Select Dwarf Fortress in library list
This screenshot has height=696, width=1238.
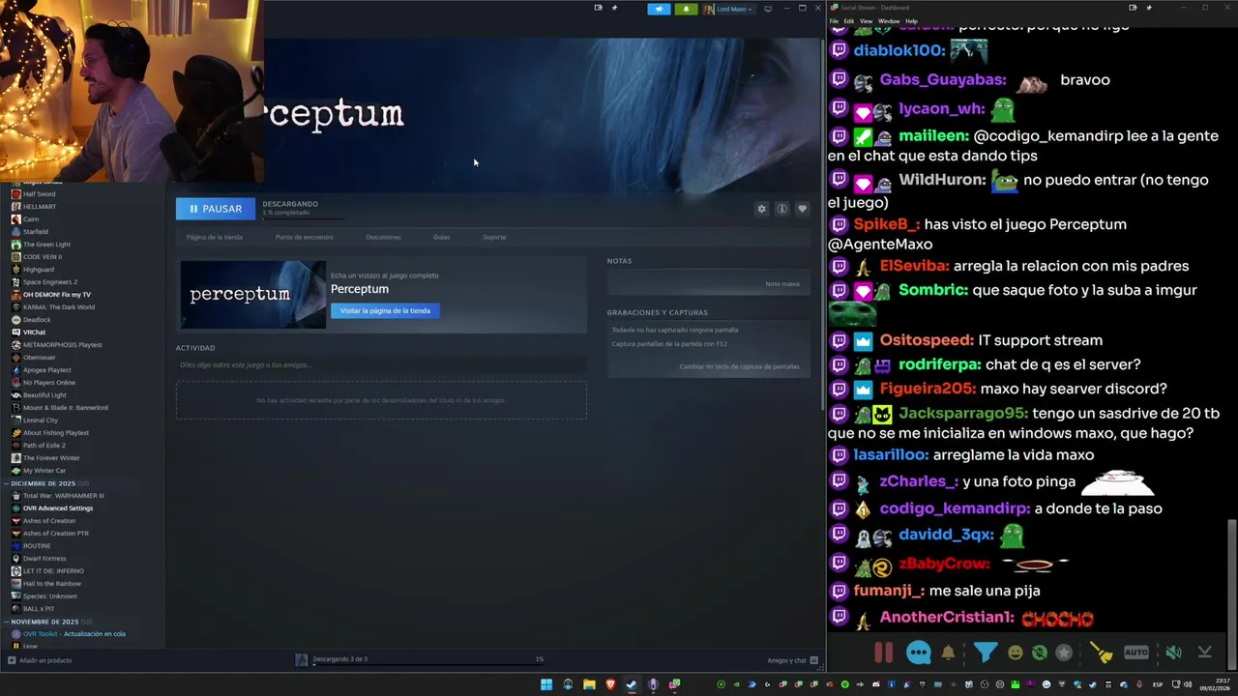click(x=44, y=559)
